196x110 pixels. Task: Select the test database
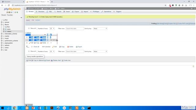click(x=6, y=50)
